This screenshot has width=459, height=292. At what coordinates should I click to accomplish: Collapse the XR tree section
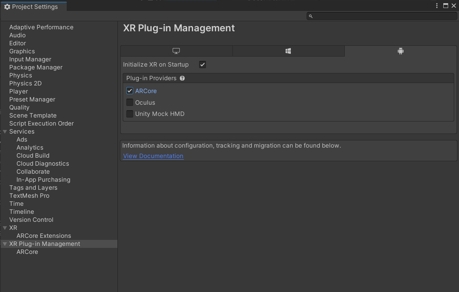pyautogui.click(x=5, y=228)
